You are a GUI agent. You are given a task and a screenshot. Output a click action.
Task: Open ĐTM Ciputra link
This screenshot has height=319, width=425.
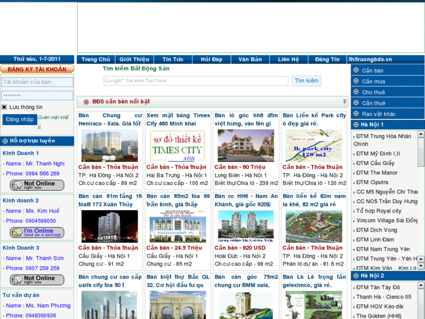pyautogui.click(x=372, y=182)
